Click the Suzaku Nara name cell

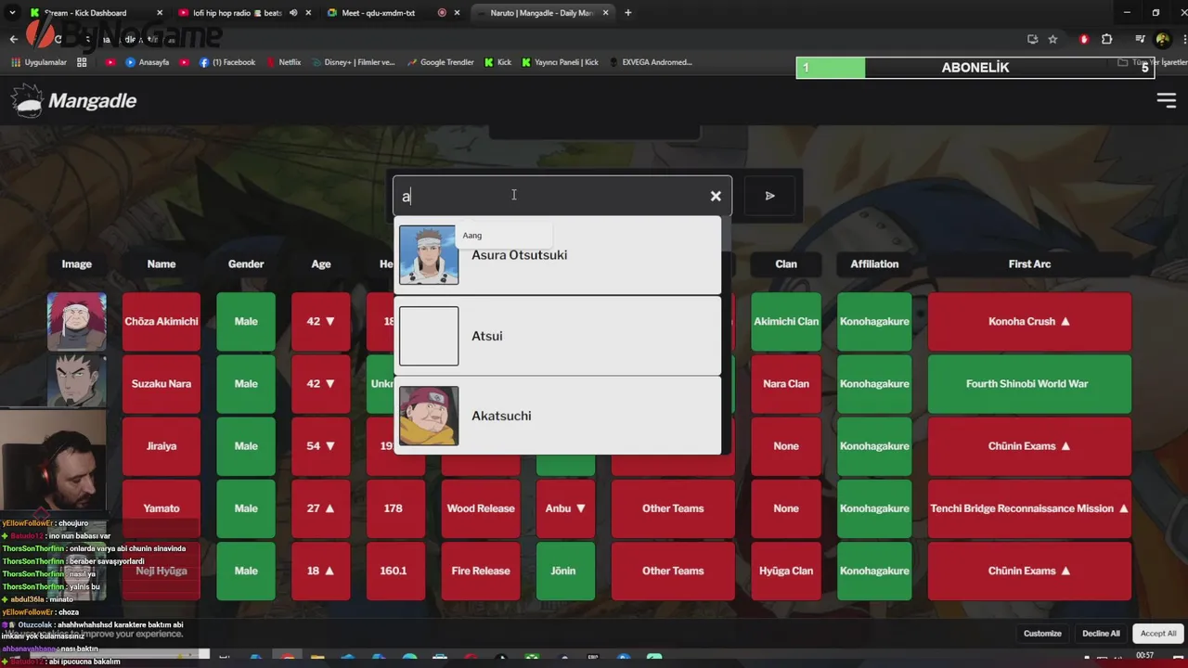pyautogui.click(x=161, y=384)
